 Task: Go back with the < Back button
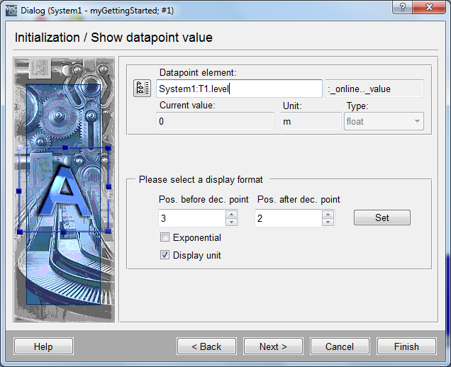206,346
